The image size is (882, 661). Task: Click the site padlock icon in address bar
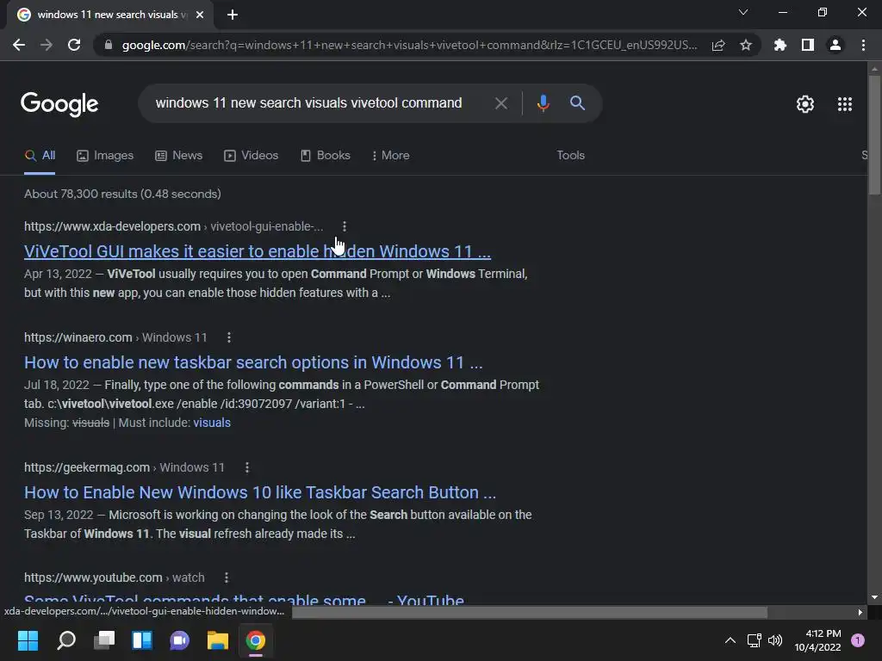pos(109,45)
